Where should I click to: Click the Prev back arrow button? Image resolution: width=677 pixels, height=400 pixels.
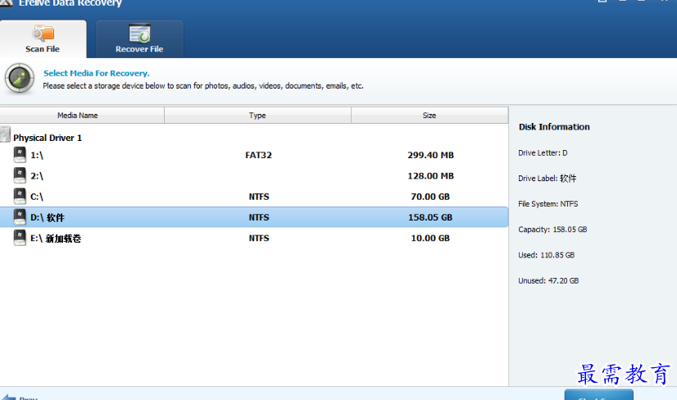click(x=20, y=398)
